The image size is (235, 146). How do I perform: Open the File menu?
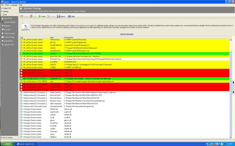pos(2,5)
